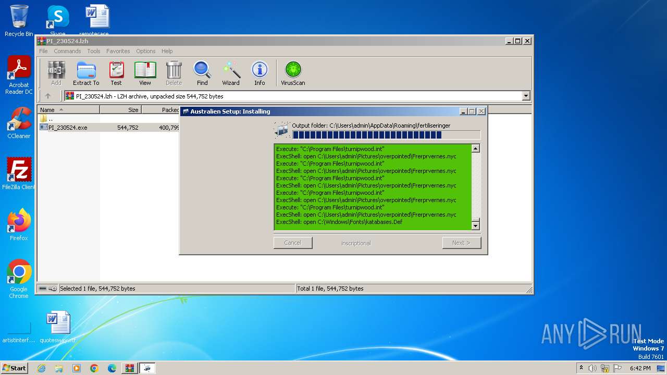Open the Tools menu
Screen dimensions: 667x375
click(x=94, y=51)
